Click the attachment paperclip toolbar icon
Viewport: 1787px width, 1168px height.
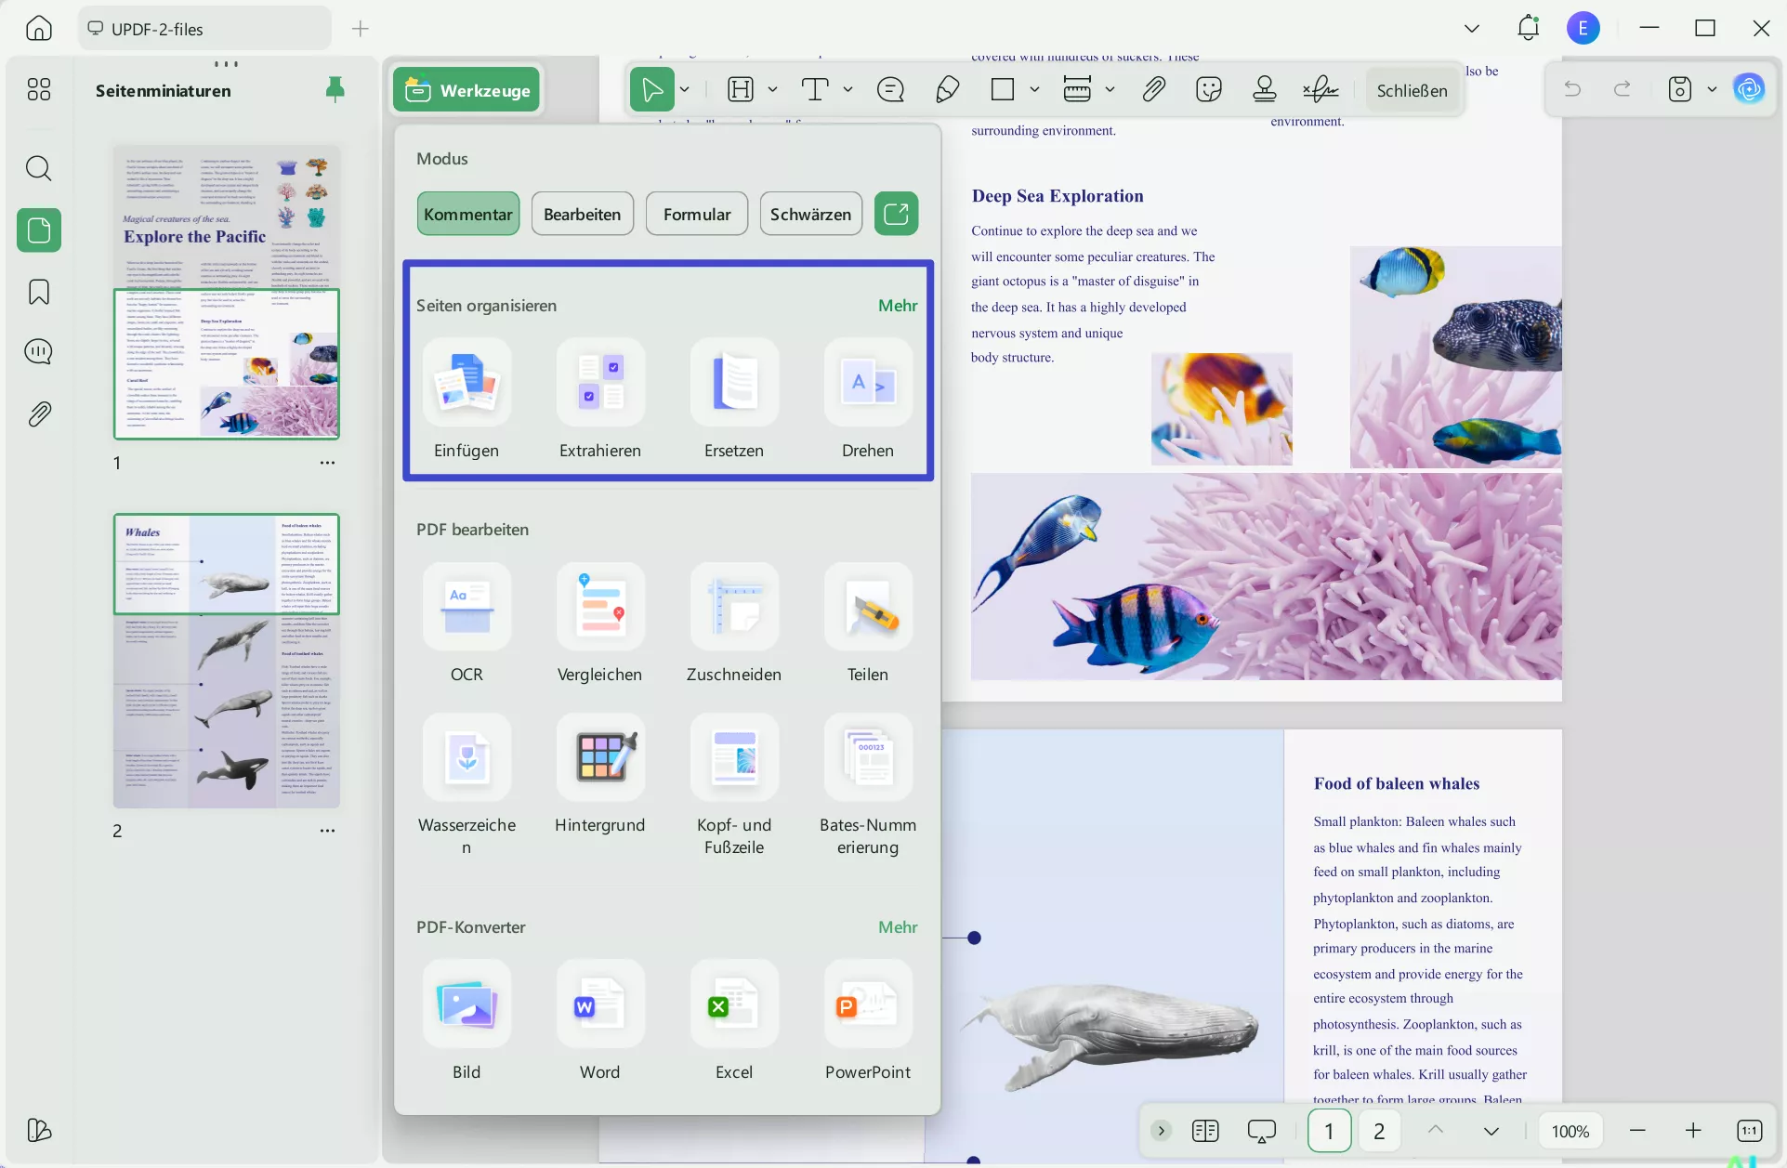pos(1153,89)
